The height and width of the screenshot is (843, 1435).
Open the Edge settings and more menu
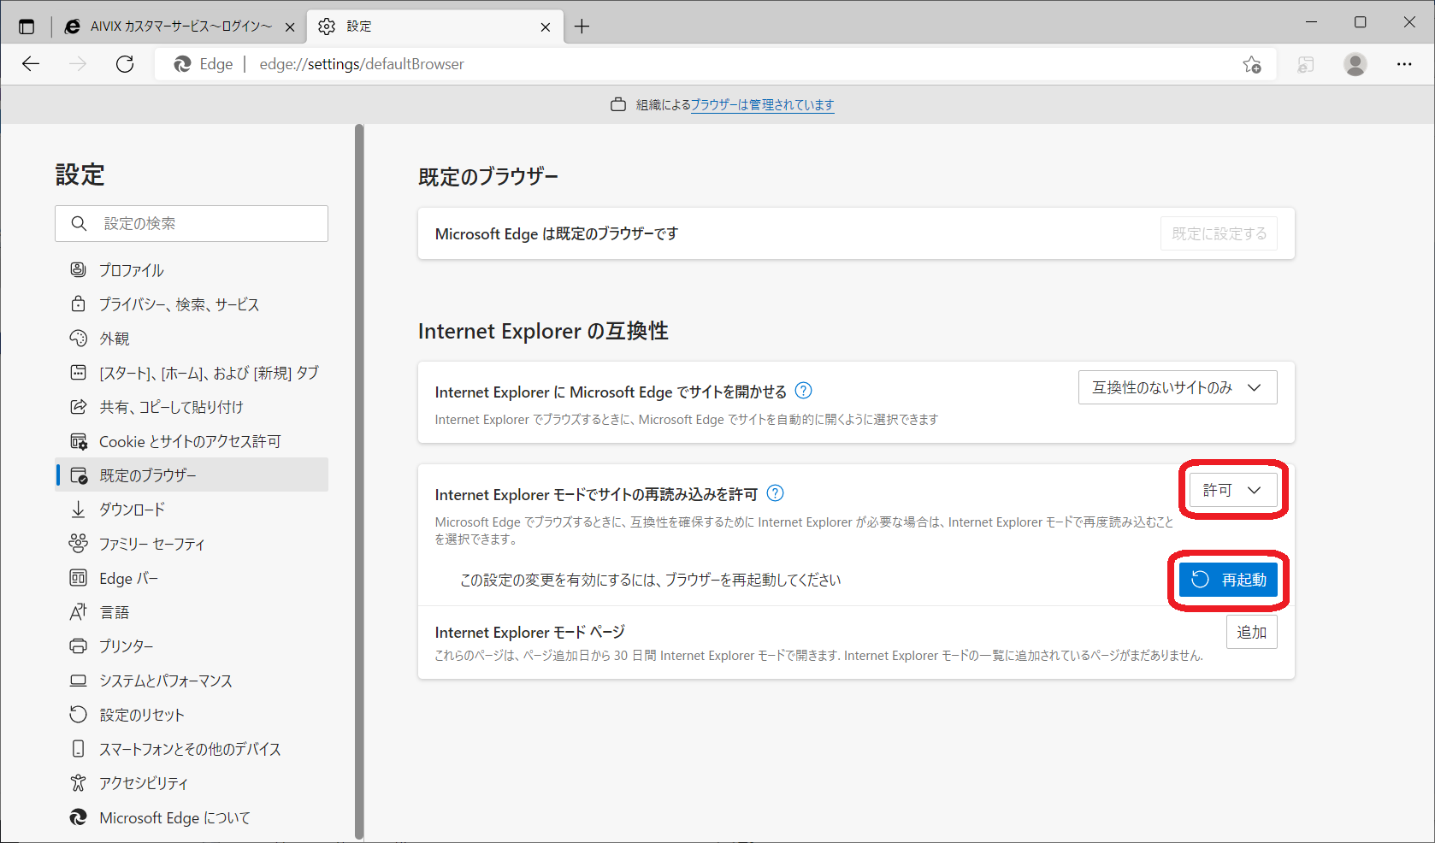pyautogui.click(x=1404, y=64)
